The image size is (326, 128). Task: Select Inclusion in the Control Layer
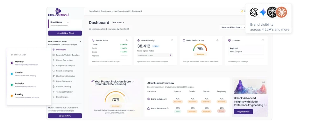pos(23,85)
